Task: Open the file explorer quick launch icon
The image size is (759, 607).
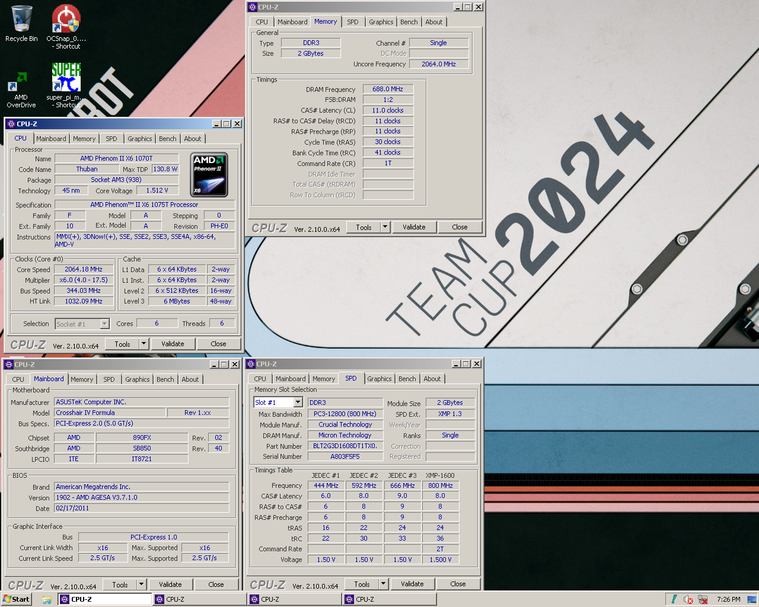Action: click(x=47, y=599)
